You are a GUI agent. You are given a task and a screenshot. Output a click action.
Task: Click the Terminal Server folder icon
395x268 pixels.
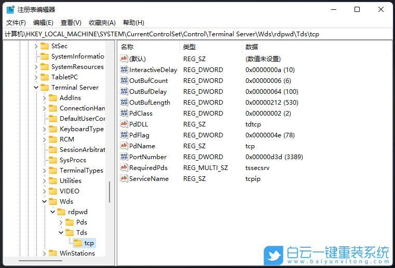pyautogui.click(x=45, y=87)
